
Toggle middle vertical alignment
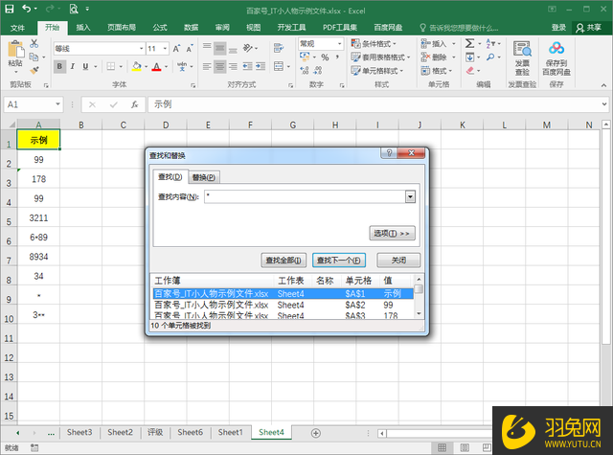(x=220, y=48)
